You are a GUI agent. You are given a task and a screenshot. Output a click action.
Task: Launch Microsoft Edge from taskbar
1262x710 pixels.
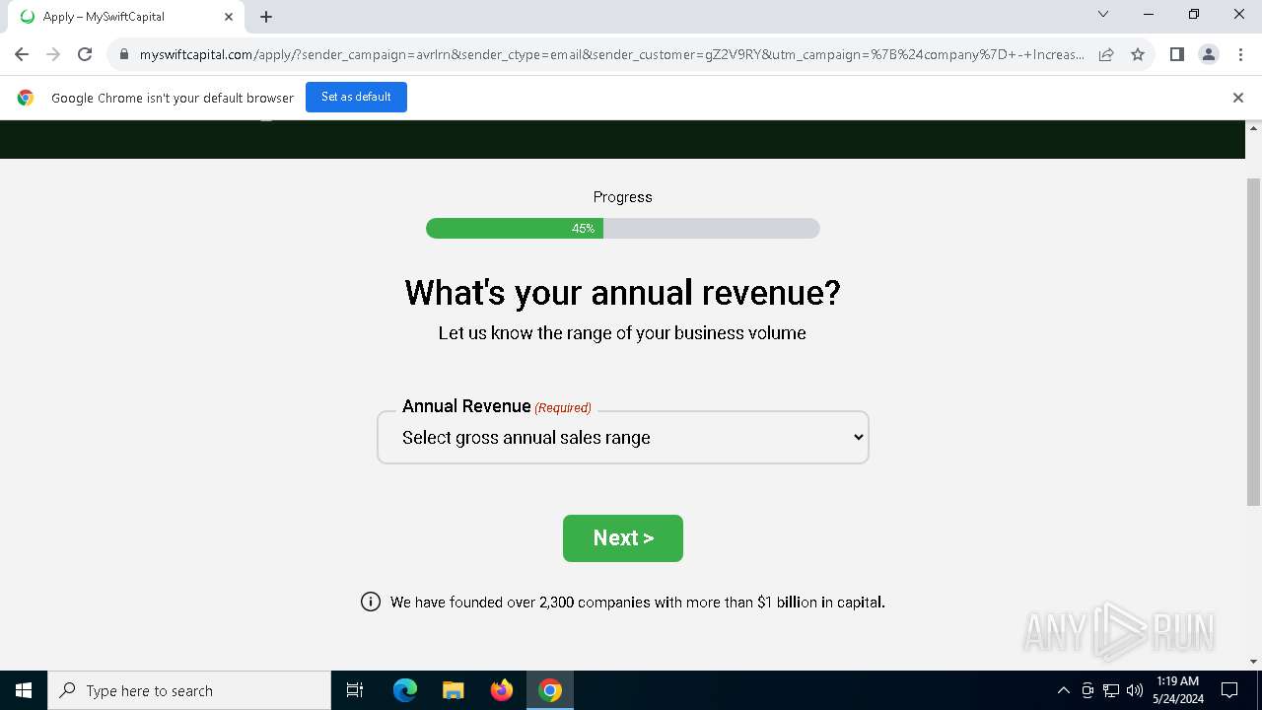pos(405,690)
